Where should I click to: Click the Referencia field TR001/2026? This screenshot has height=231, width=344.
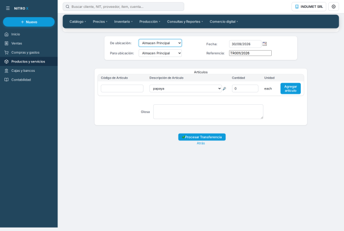pos(250,53)
